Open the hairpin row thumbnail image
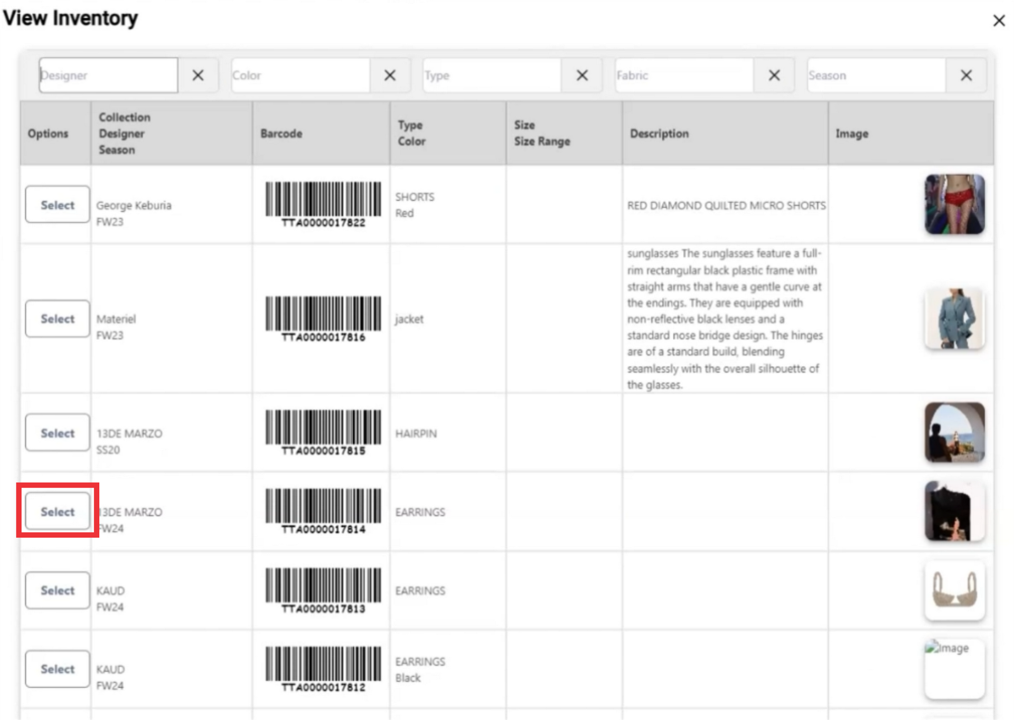The image size is (1014, 720). coord(954,433)
